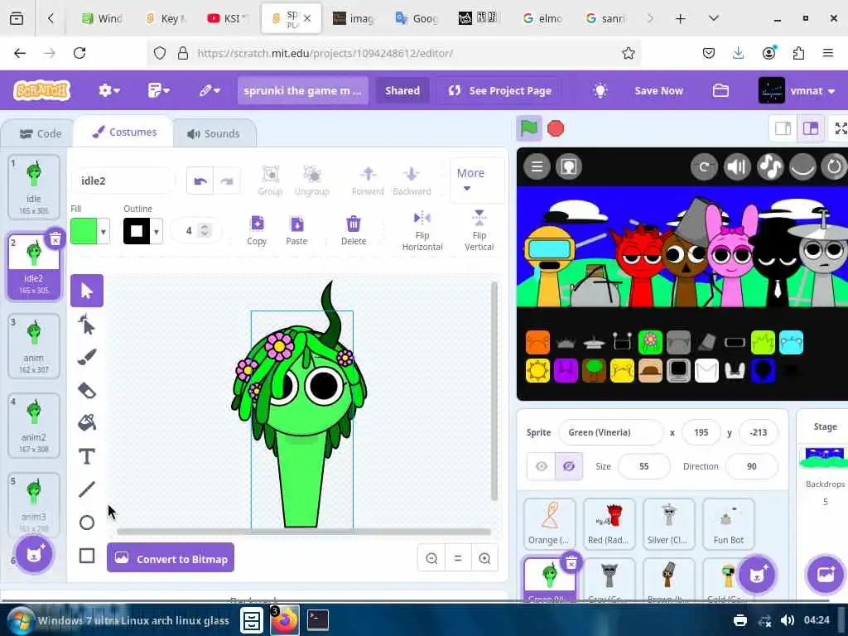Open the Costumes tab
This screenshot has height=636, width=848.
pos(124,132)
